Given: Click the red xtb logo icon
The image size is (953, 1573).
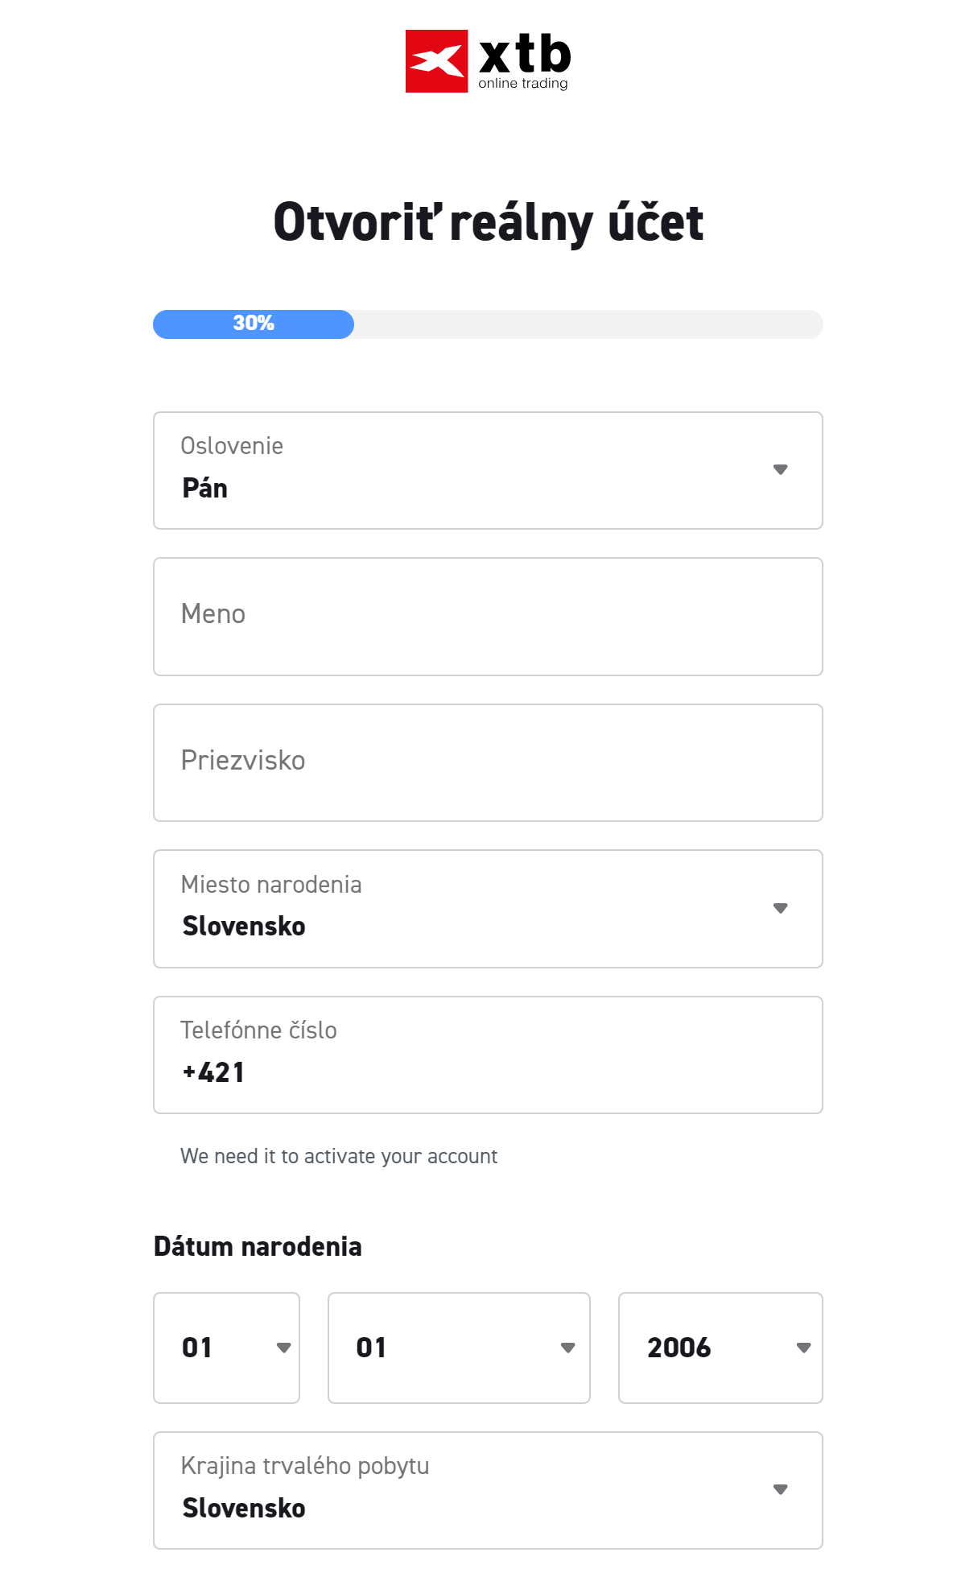Looking at the screenshot, I should [436, 61].
